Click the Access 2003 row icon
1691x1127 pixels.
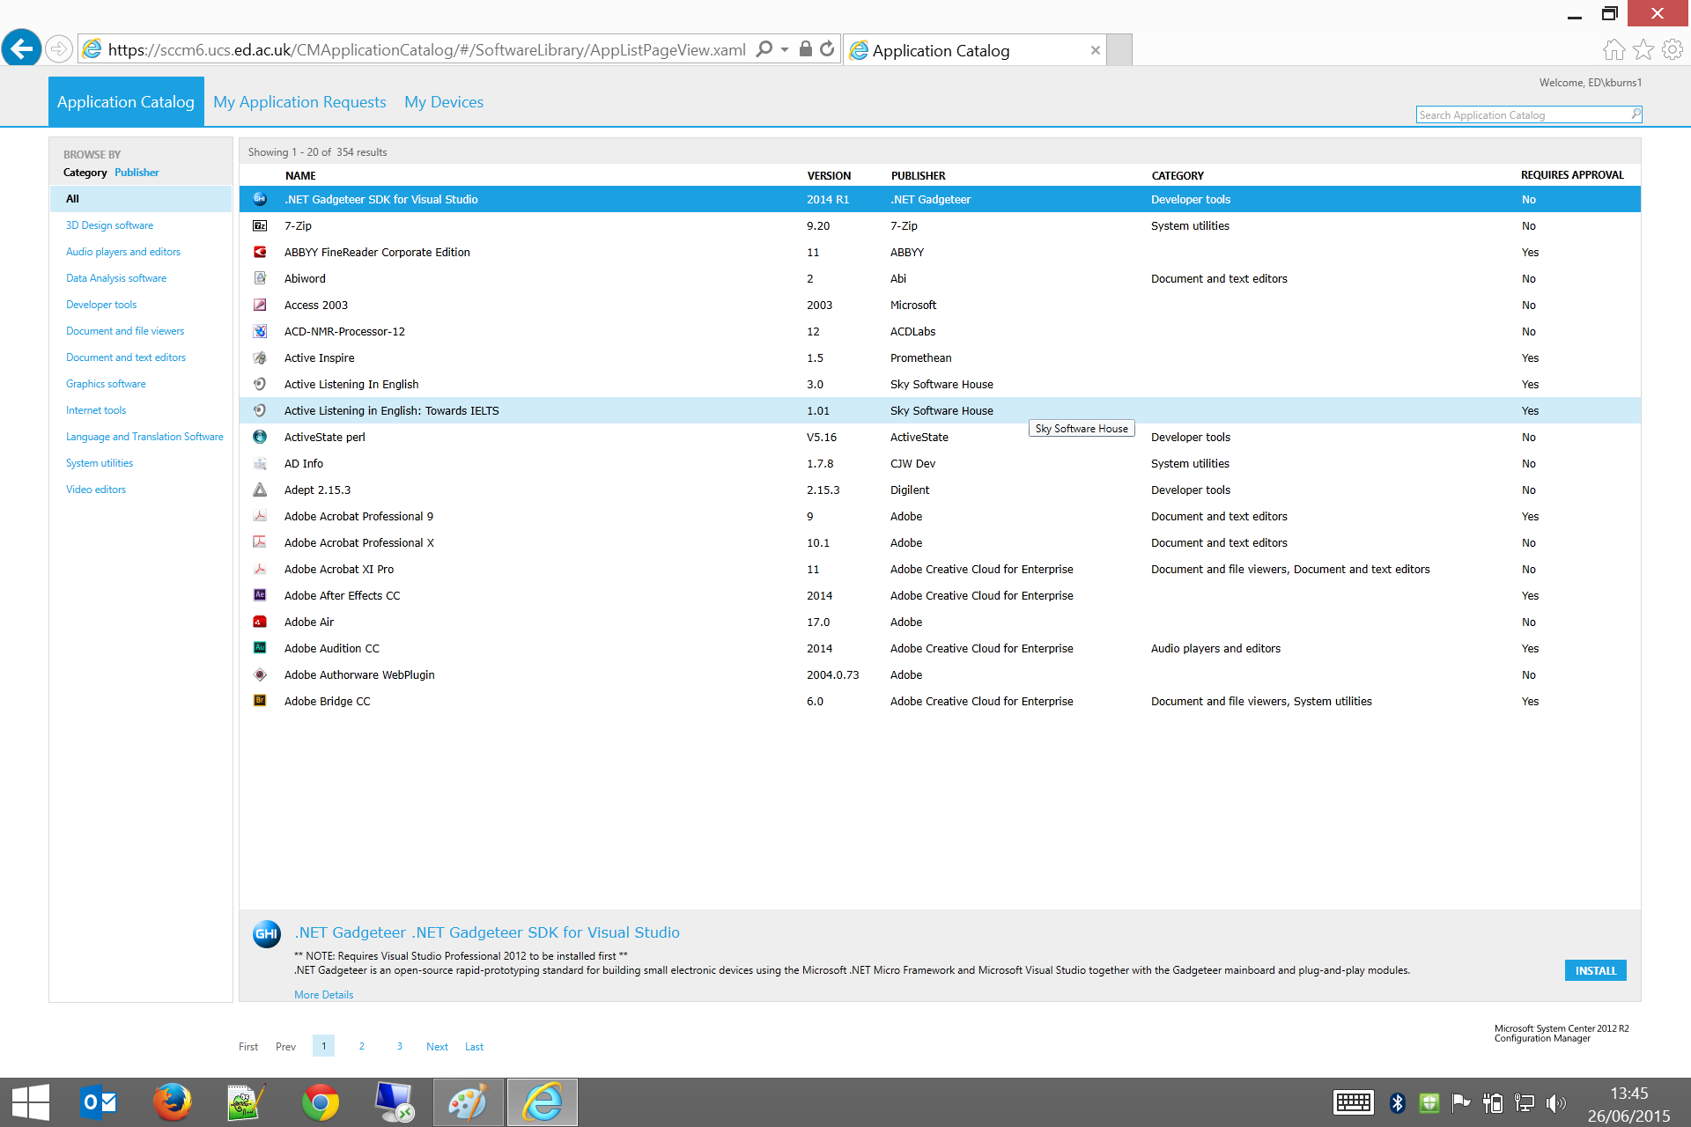point(260,306)
